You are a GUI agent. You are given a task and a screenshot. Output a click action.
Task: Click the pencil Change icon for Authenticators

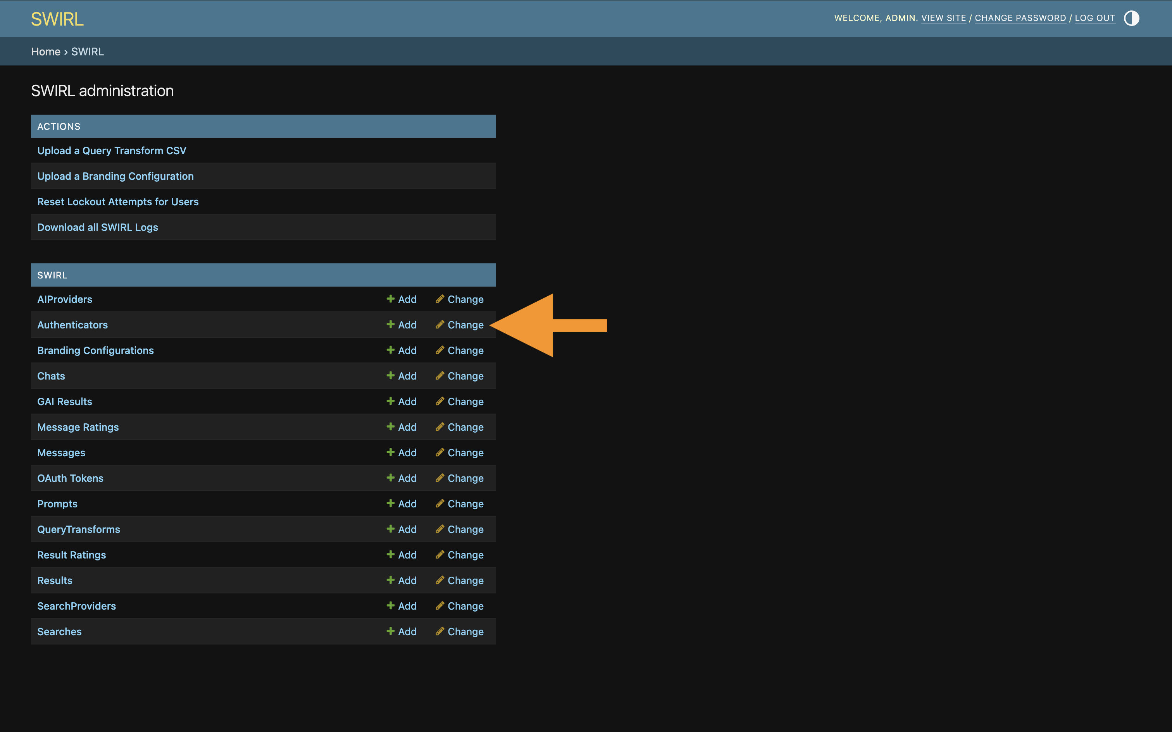(x=440, y=325)
